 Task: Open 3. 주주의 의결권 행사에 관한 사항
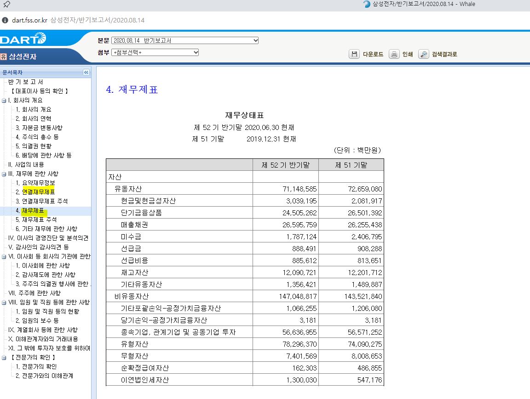click(53, 284)
